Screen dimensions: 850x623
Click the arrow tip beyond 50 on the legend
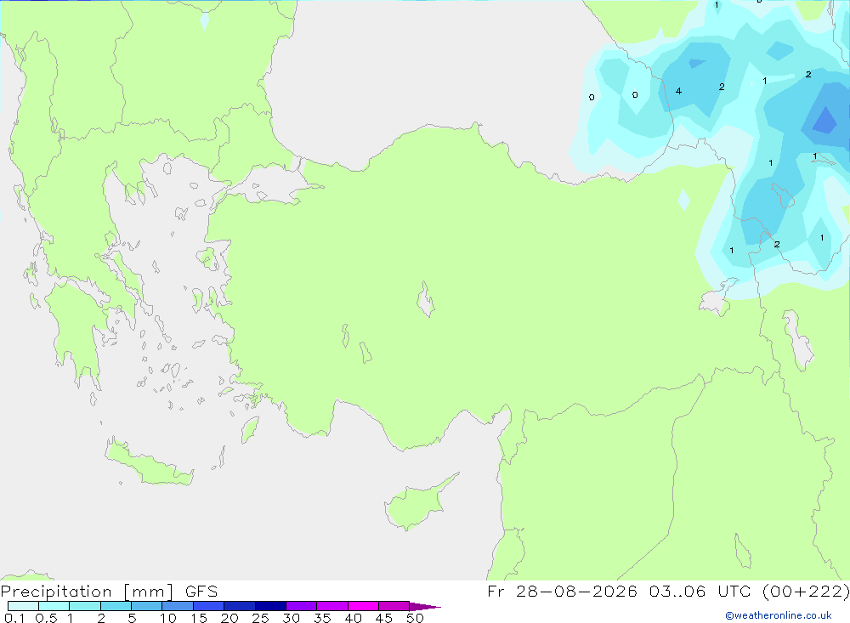point(425,607)
